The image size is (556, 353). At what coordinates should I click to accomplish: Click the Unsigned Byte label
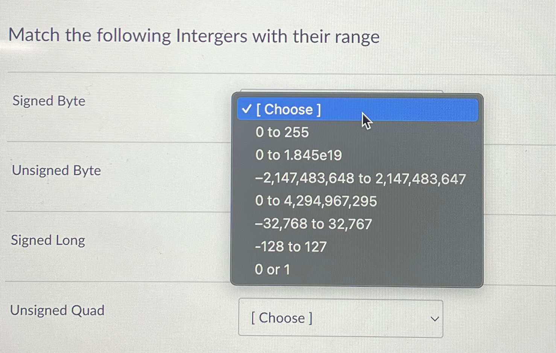[x=56, y=170]
